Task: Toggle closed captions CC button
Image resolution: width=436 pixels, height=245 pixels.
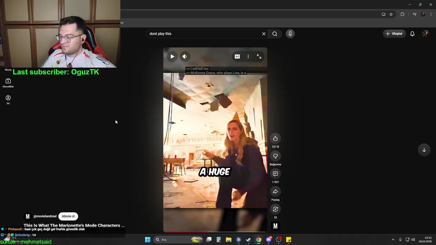Action: click(x=237, y=56)
